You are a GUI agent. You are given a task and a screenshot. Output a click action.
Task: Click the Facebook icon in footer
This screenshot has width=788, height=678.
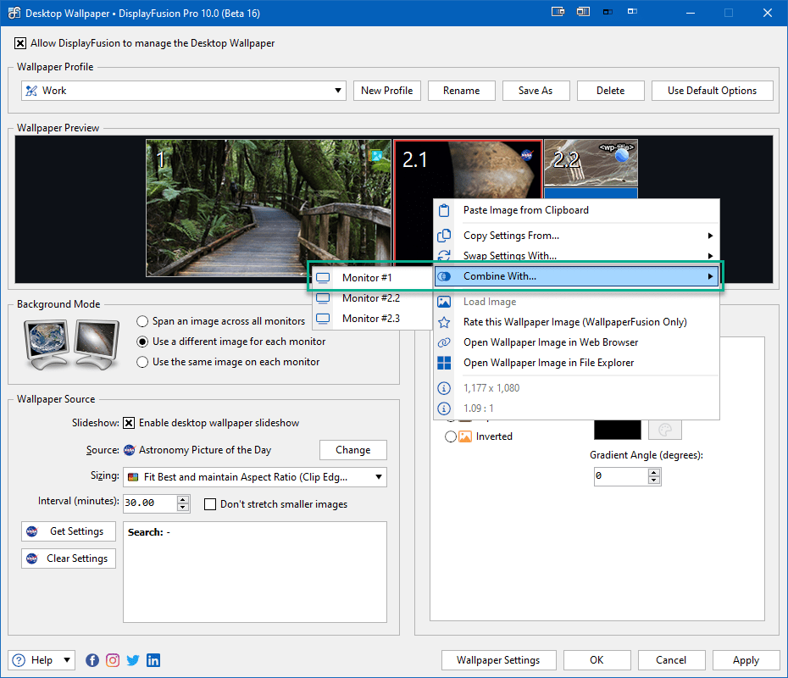point(92,660)
